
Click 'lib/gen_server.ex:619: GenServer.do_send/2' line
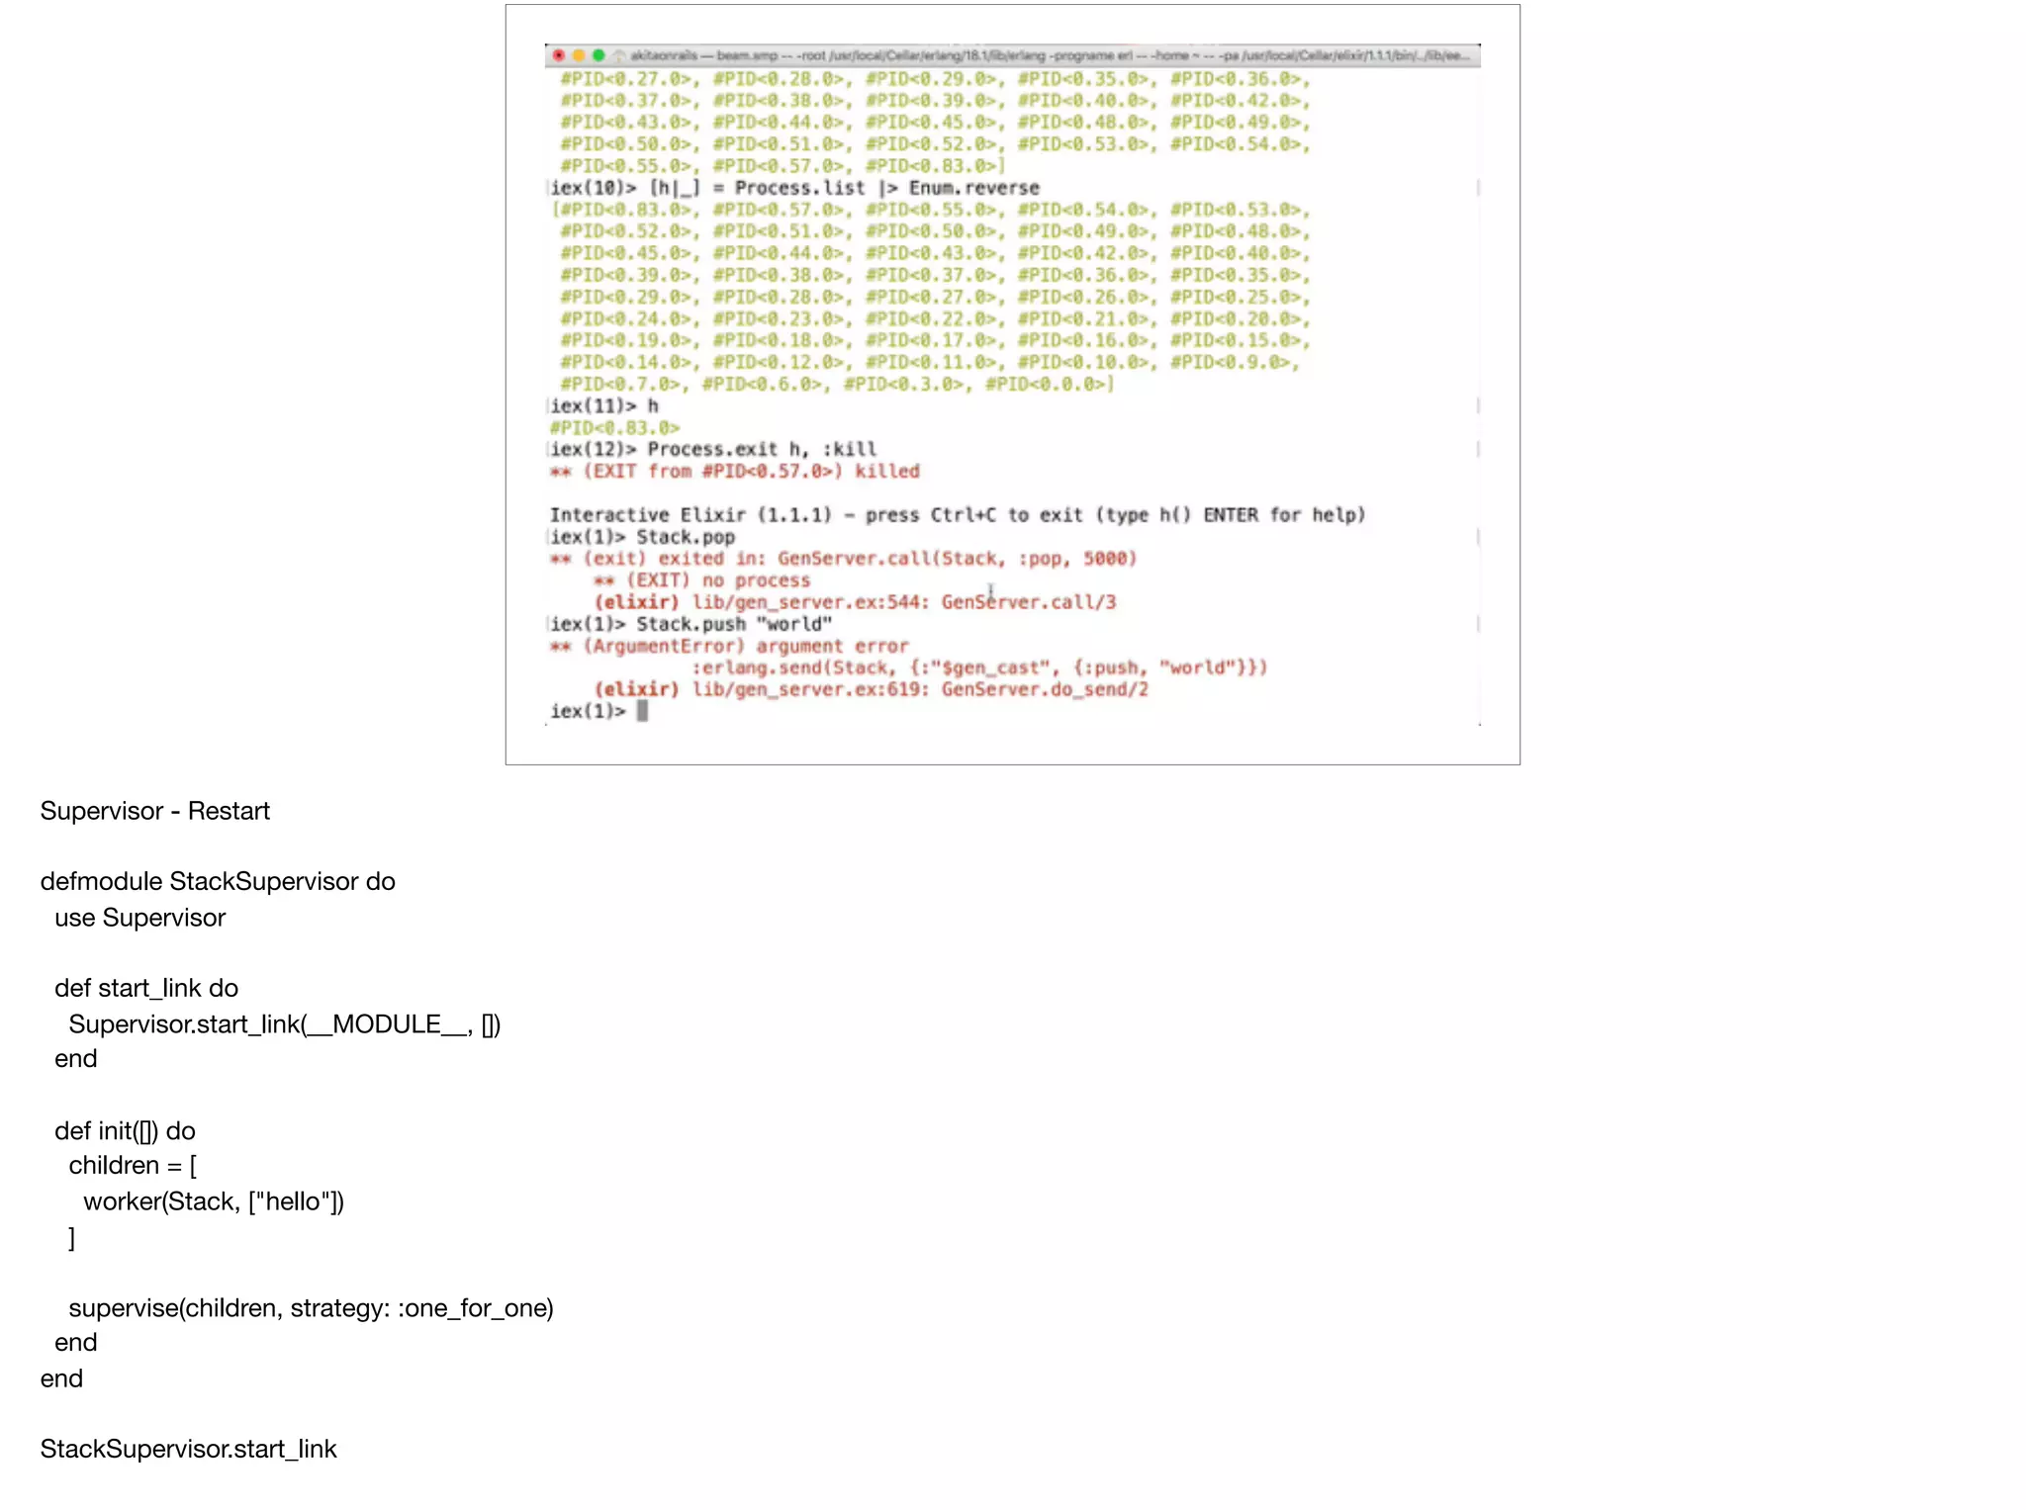tap(872, 689)
